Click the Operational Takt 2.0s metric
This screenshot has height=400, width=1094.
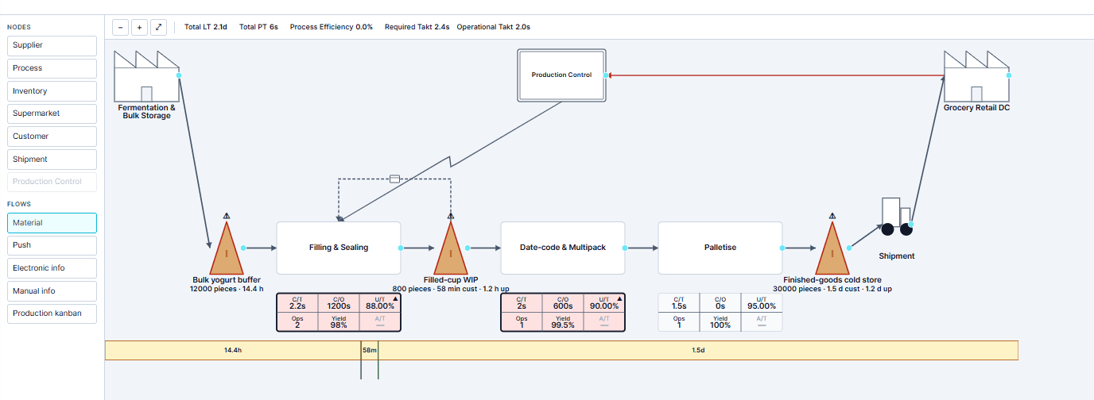pyautogui.click(x=494, y=27)
